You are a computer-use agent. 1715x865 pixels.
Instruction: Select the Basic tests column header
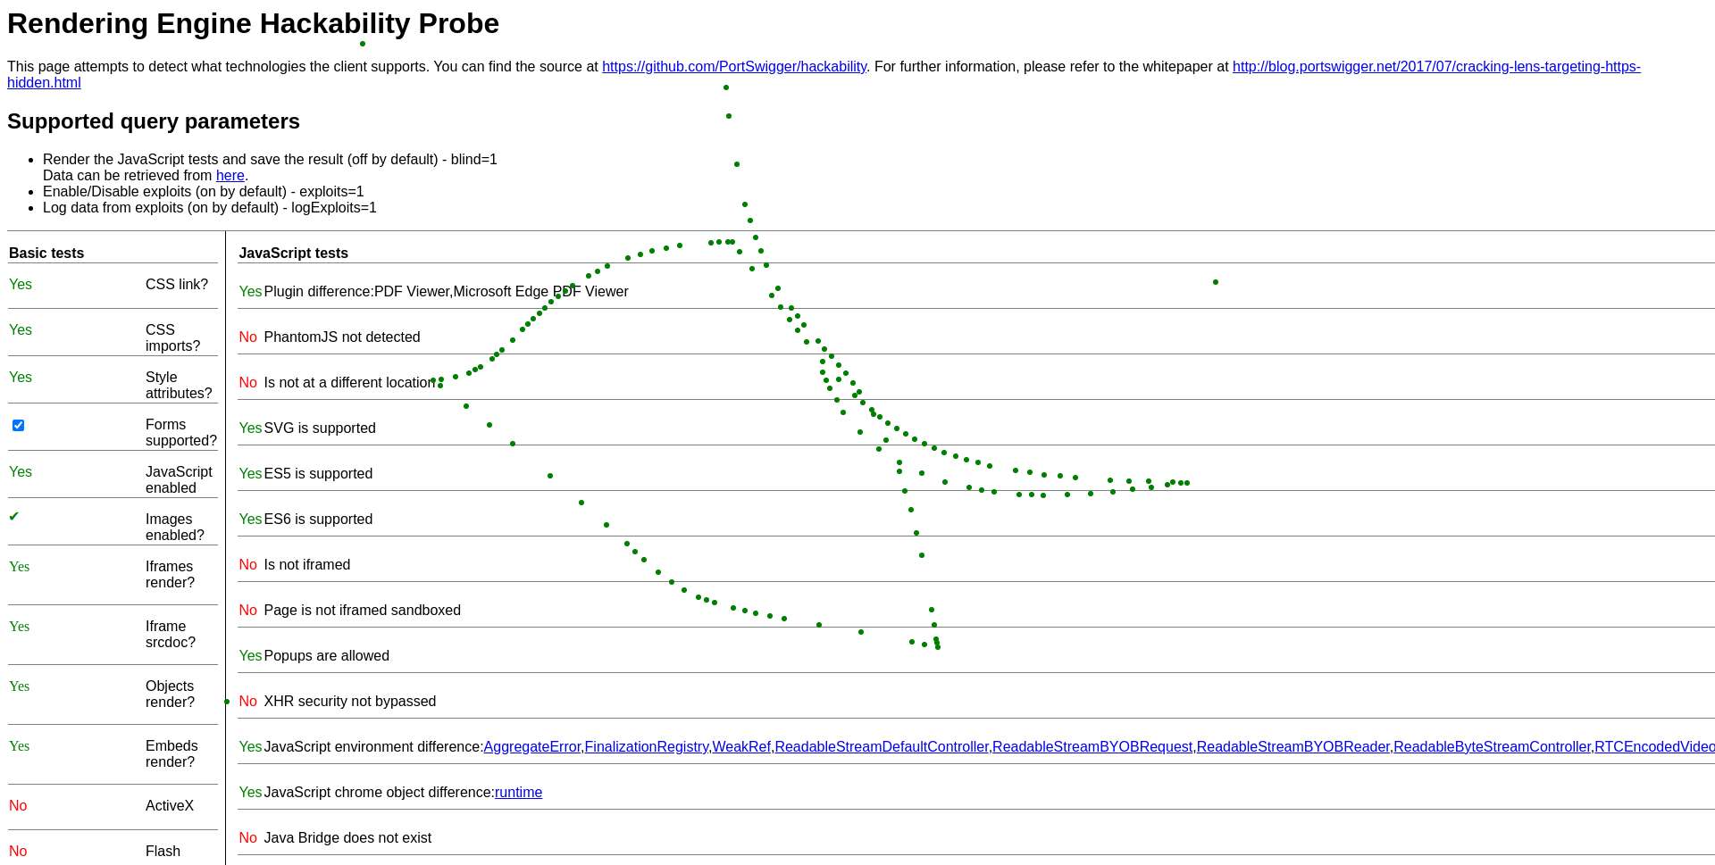coord(46,254)
